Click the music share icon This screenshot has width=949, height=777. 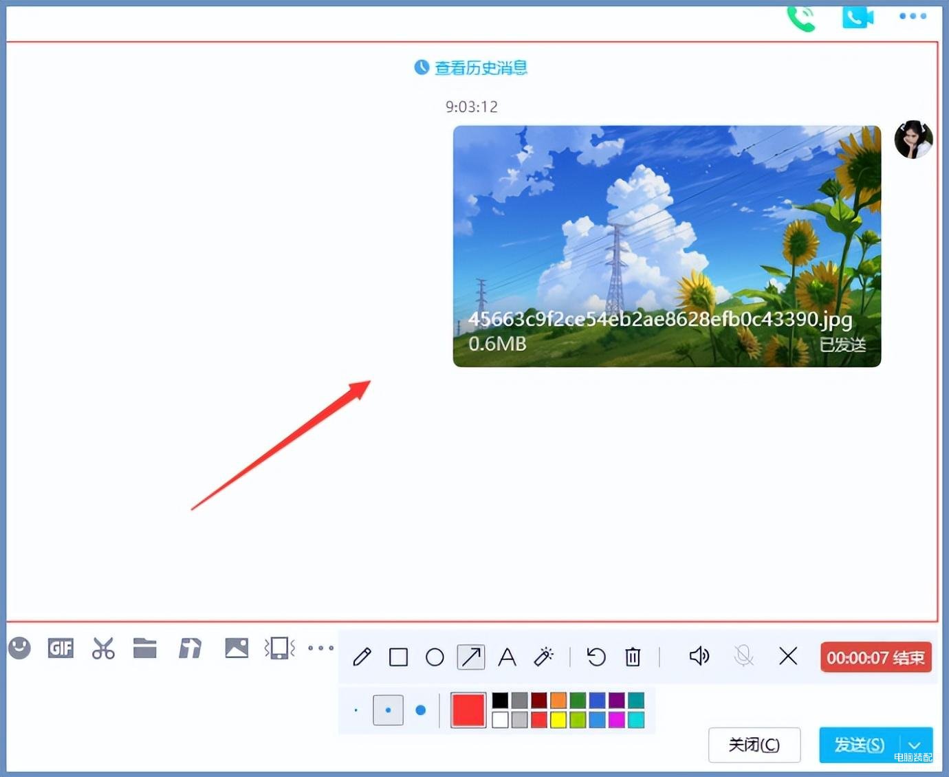190,648
